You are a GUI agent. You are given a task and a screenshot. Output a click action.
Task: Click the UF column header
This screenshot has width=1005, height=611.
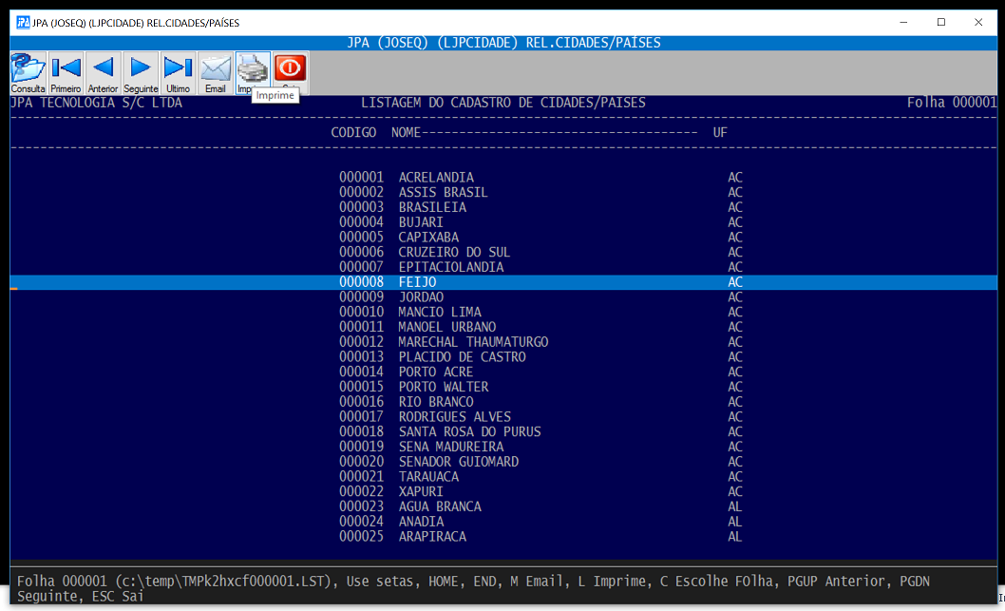(720, 132)
